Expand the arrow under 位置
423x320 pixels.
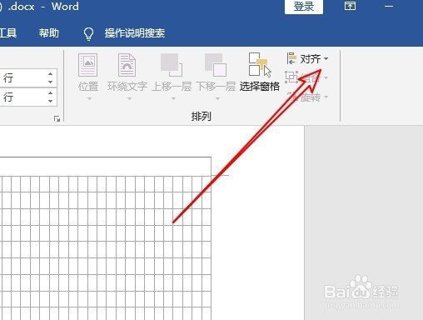(x=89, y=98)
